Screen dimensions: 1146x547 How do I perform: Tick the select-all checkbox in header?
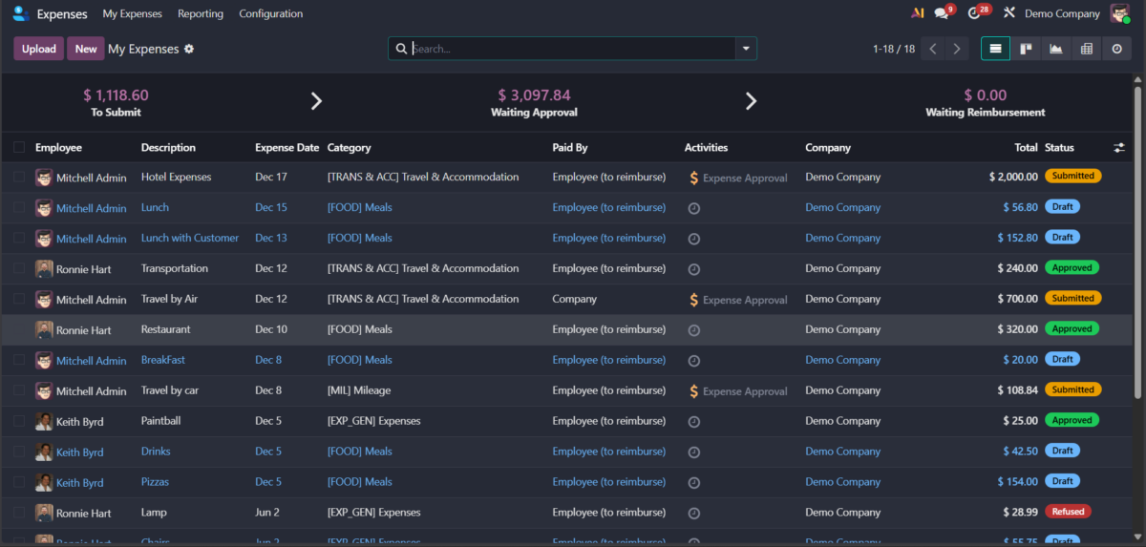pyautogui.click(x=19, y=148)
